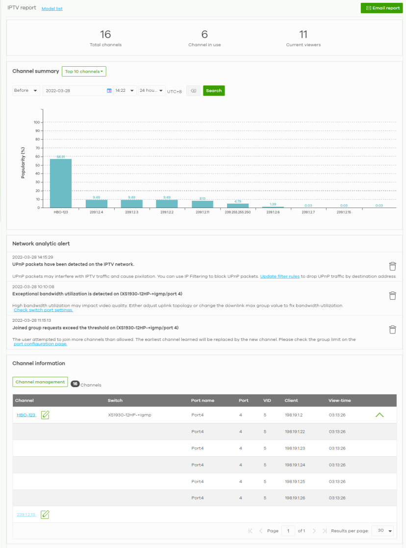Click the page number input field
Screen dimensions: 406x548
pyautogui.click(x=288, y=531)
